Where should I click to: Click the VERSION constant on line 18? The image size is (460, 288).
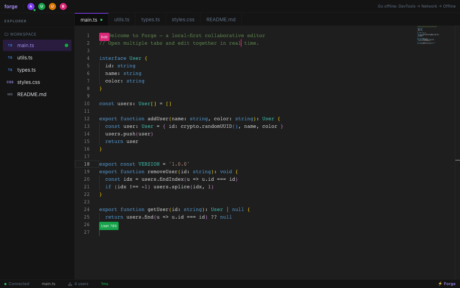pyautogui.click(x=149, y=164)
